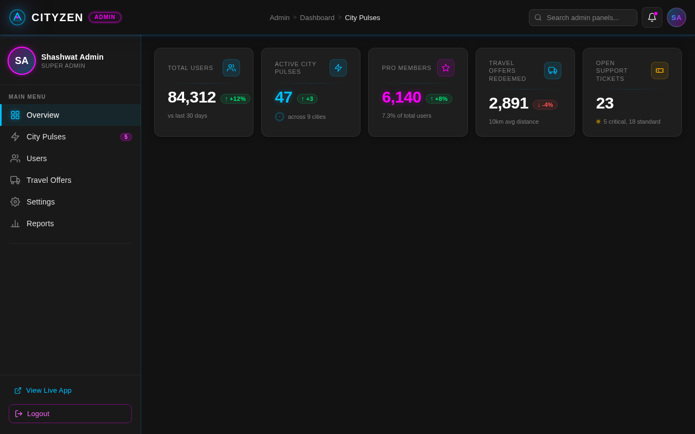Viewport: 695px width, 434px height.
Task: Open the notification bell
Action: (x=652, y=17)
